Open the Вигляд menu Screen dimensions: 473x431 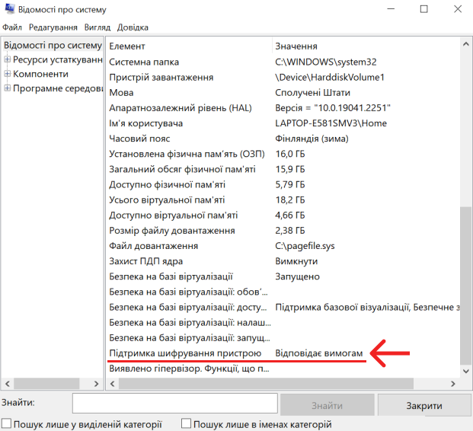pyautogui.click(x=97, y=27)
